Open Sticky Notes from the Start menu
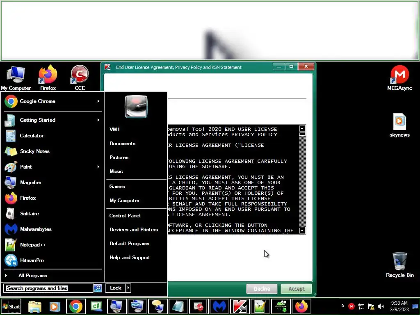This screenshot has width=420, height=315. [x=52, y=151]
